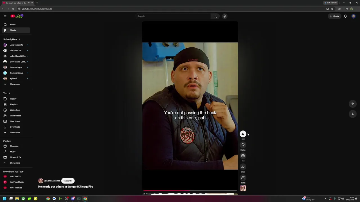The height and width of the screenshot is (202, 360).
Task: Open Watch later list
Action: tap(16, 110)
